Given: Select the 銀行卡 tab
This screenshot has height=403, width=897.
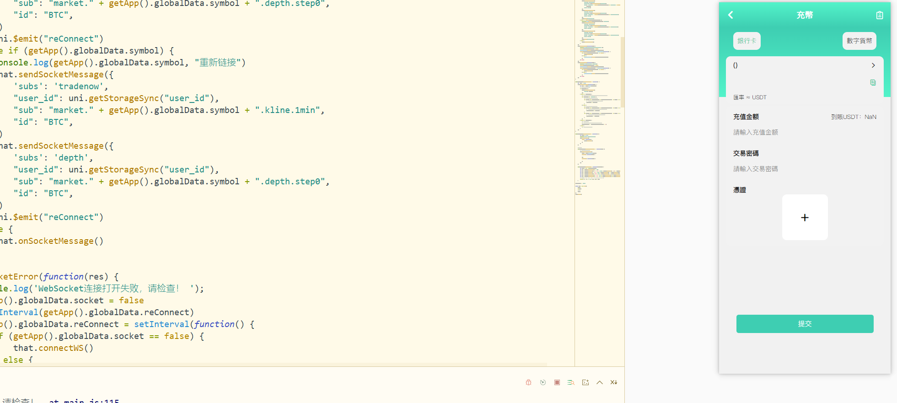Looking at the screenshot, I should pyautogui.click(x=747, y=41).
